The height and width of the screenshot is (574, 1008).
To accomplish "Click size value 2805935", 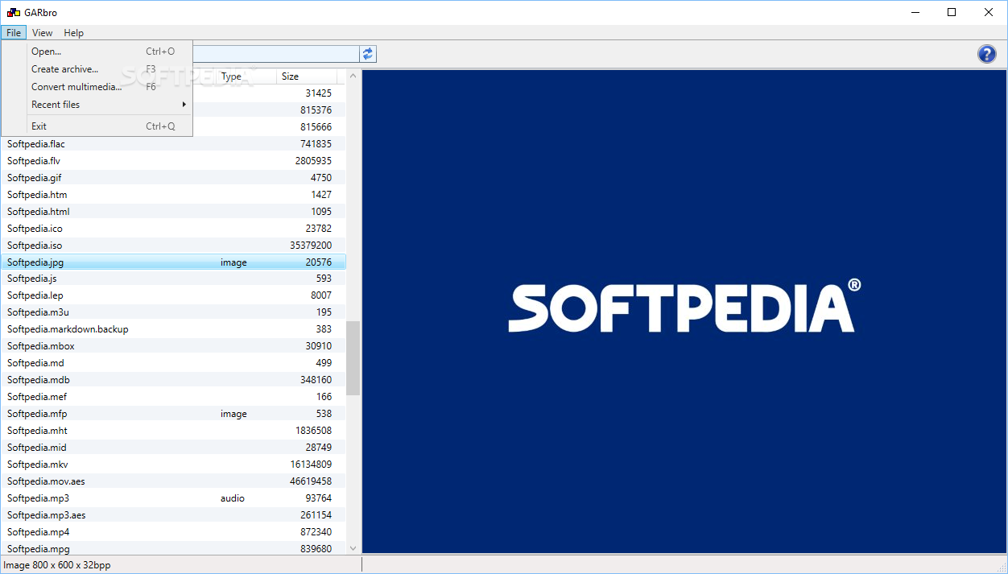I will pos(313,161).
